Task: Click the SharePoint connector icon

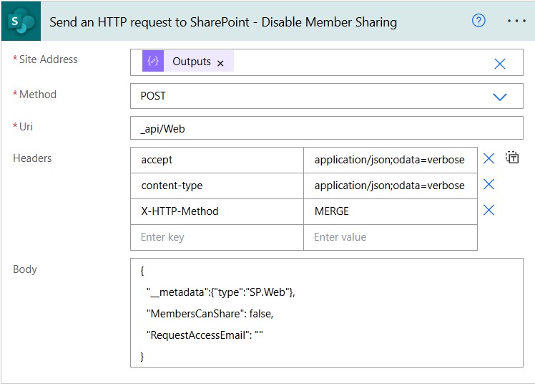Action: click(x=21, y=21)
